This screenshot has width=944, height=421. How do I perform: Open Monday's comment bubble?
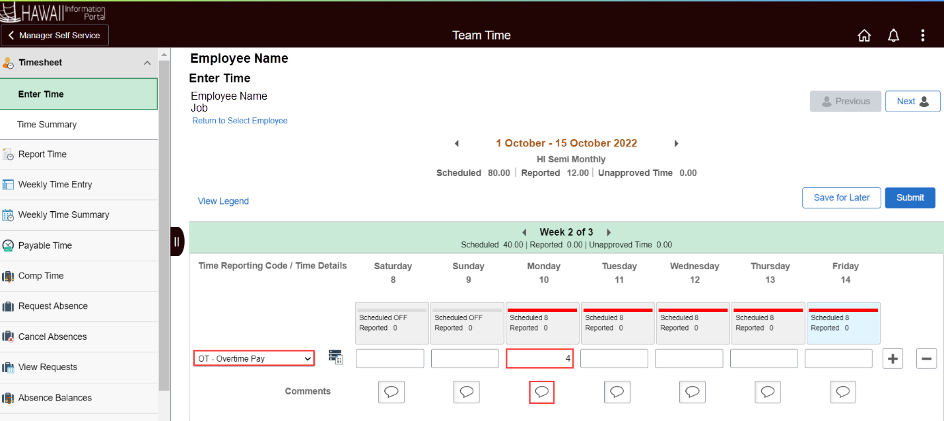[x=541, y=391]
